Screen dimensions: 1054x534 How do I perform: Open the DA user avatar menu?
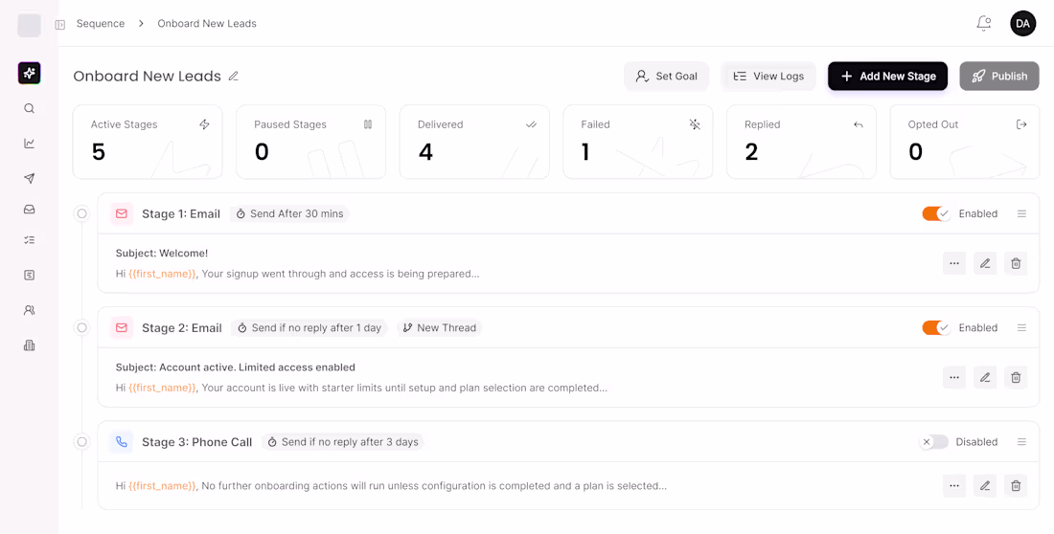[x=1023, y=24]
